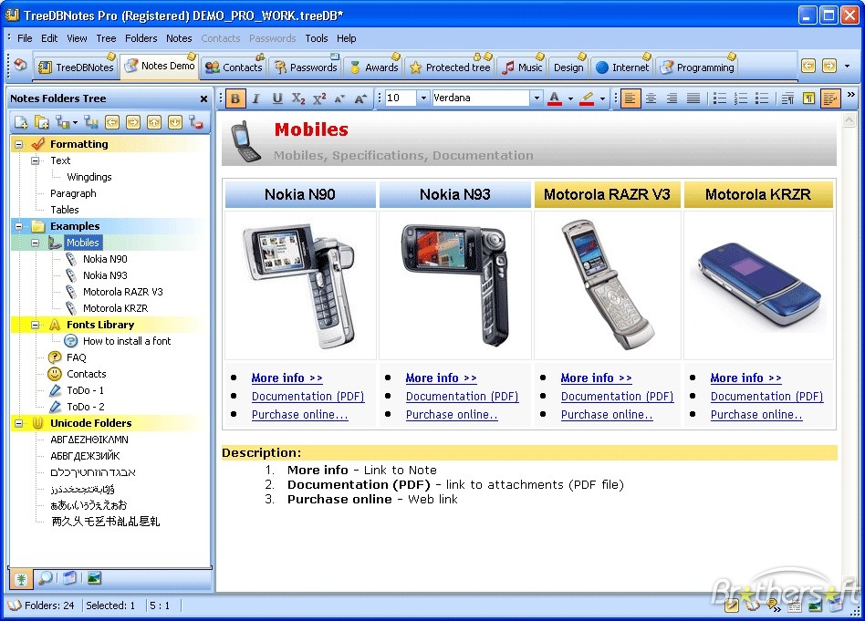
Task: Toggle underline formatting
Action: point(277,98)
